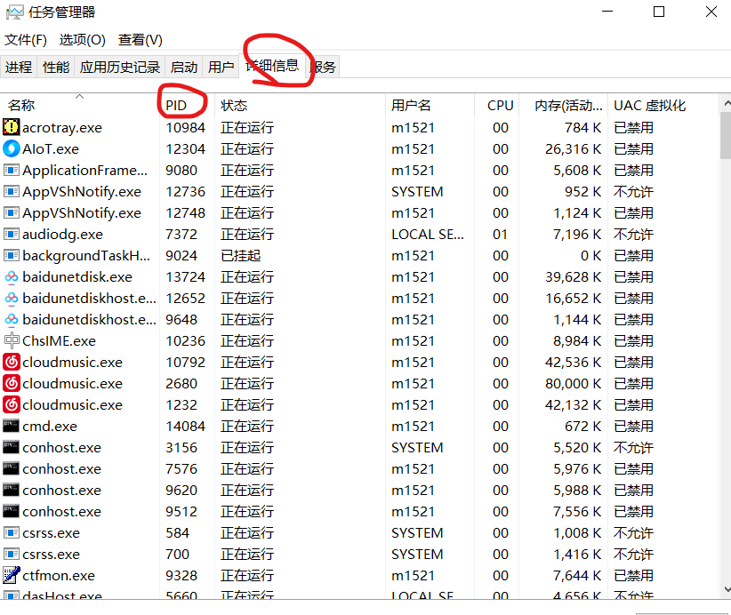Open the 文件(F) menu
Viewport: 731px width, 615px height.
(26, 40)
